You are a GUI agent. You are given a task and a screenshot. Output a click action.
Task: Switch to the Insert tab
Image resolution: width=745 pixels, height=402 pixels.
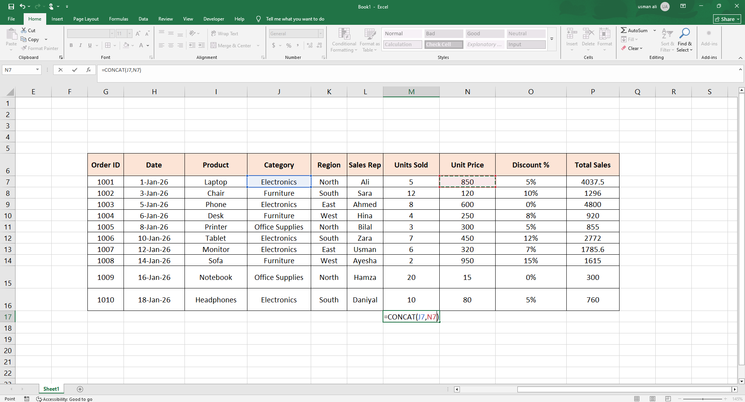[x=57, y=19]
